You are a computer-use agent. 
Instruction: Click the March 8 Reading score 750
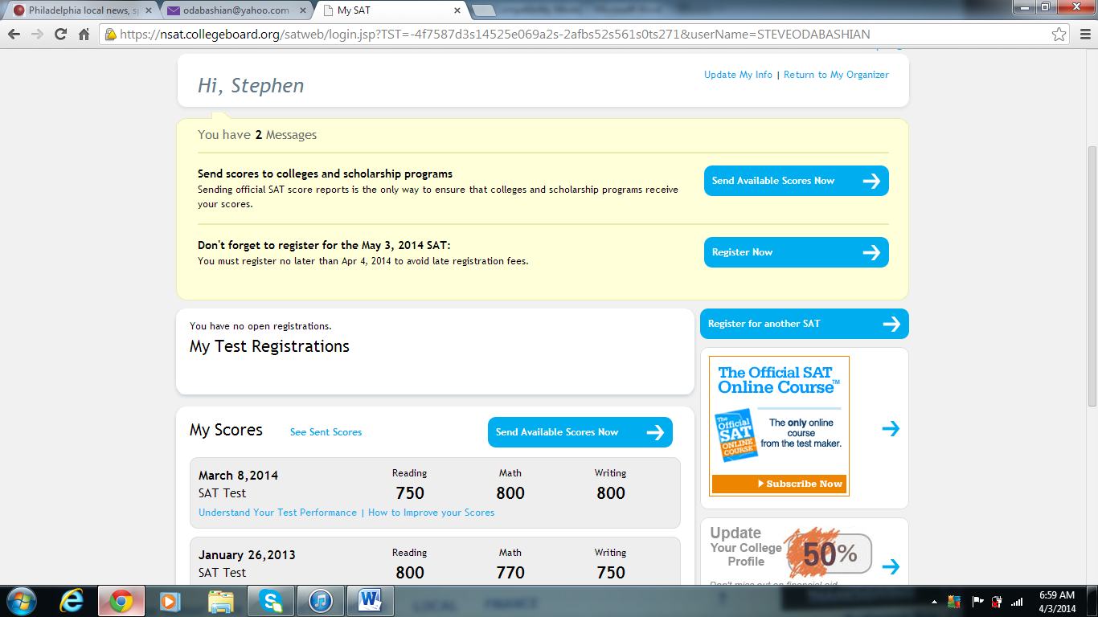pos(410,493)
